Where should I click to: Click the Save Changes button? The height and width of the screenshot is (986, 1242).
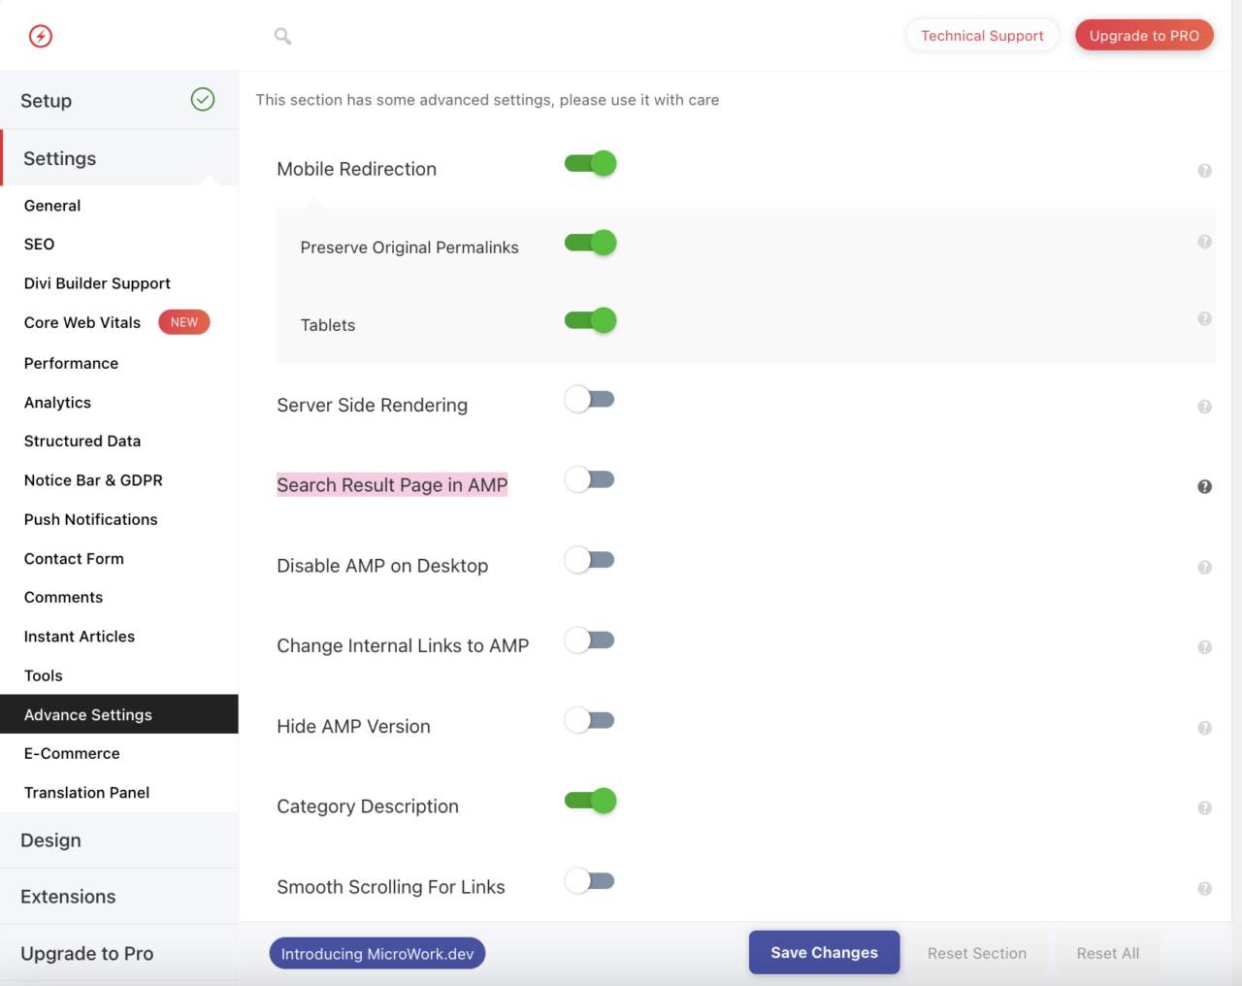[824, 953]
